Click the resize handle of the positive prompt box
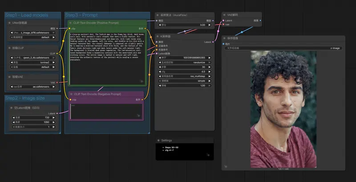Screen dimensions: 356x182 pyautogui.click(x=141, y=81)
